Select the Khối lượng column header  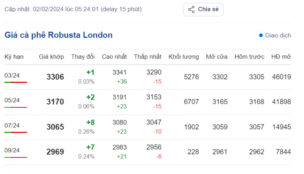[184, 57]
